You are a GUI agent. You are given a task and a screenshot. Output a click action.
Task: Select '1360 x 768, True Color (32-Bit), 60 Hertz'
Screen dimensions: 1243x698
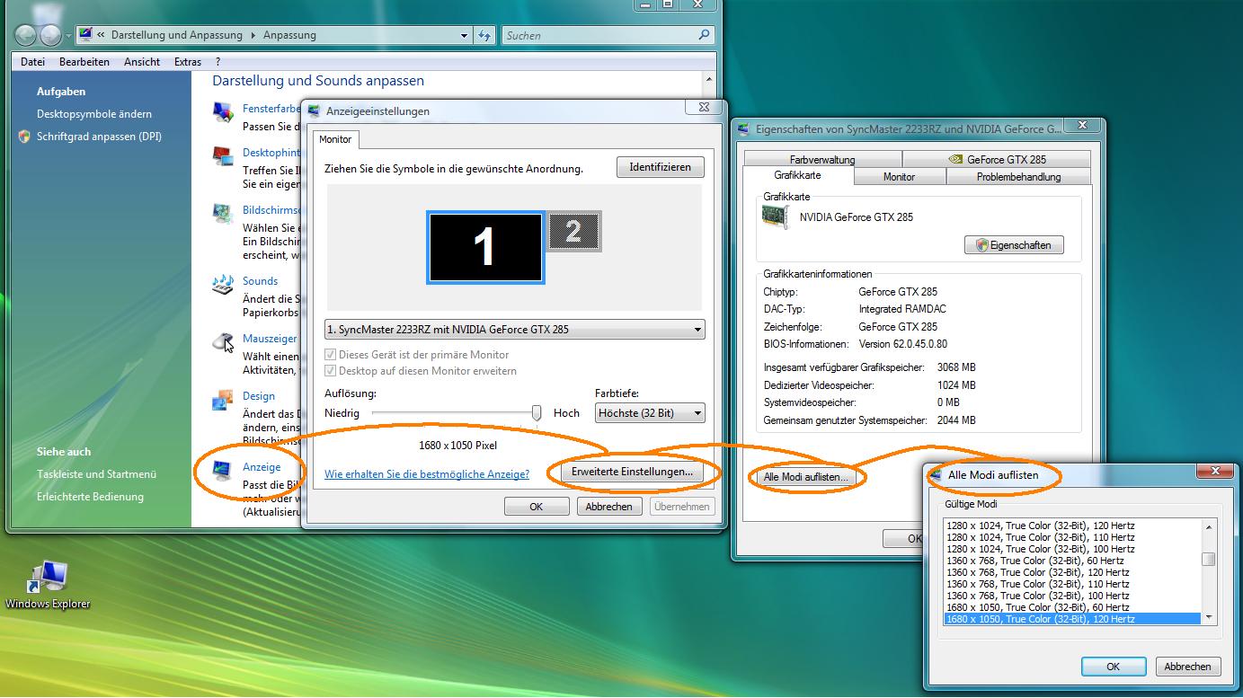pos(1072,561)
